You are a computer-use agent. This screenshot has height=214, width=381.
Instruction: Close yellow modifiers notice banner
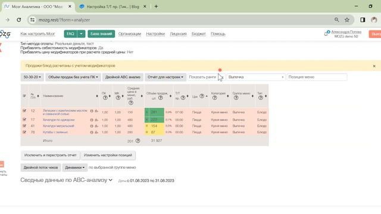(374, 66)
